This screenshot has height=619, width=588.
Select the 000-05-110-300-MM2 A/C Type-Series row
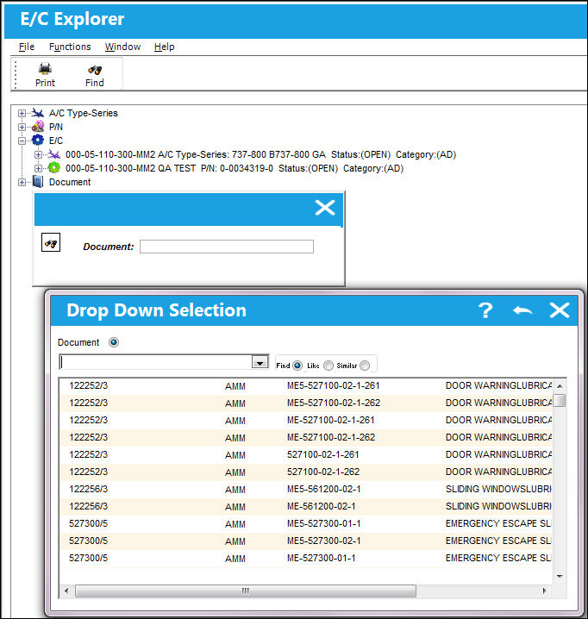[260, 154]
